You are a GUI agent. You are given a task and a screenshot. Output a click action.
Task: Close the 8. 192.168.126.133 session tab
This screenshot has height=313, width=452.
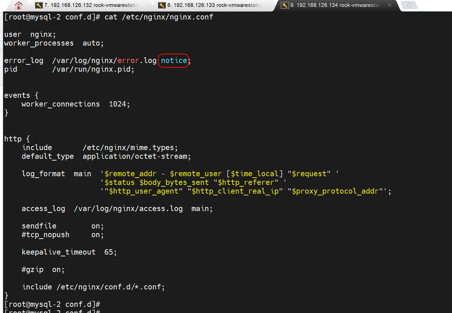coord(267,5)
